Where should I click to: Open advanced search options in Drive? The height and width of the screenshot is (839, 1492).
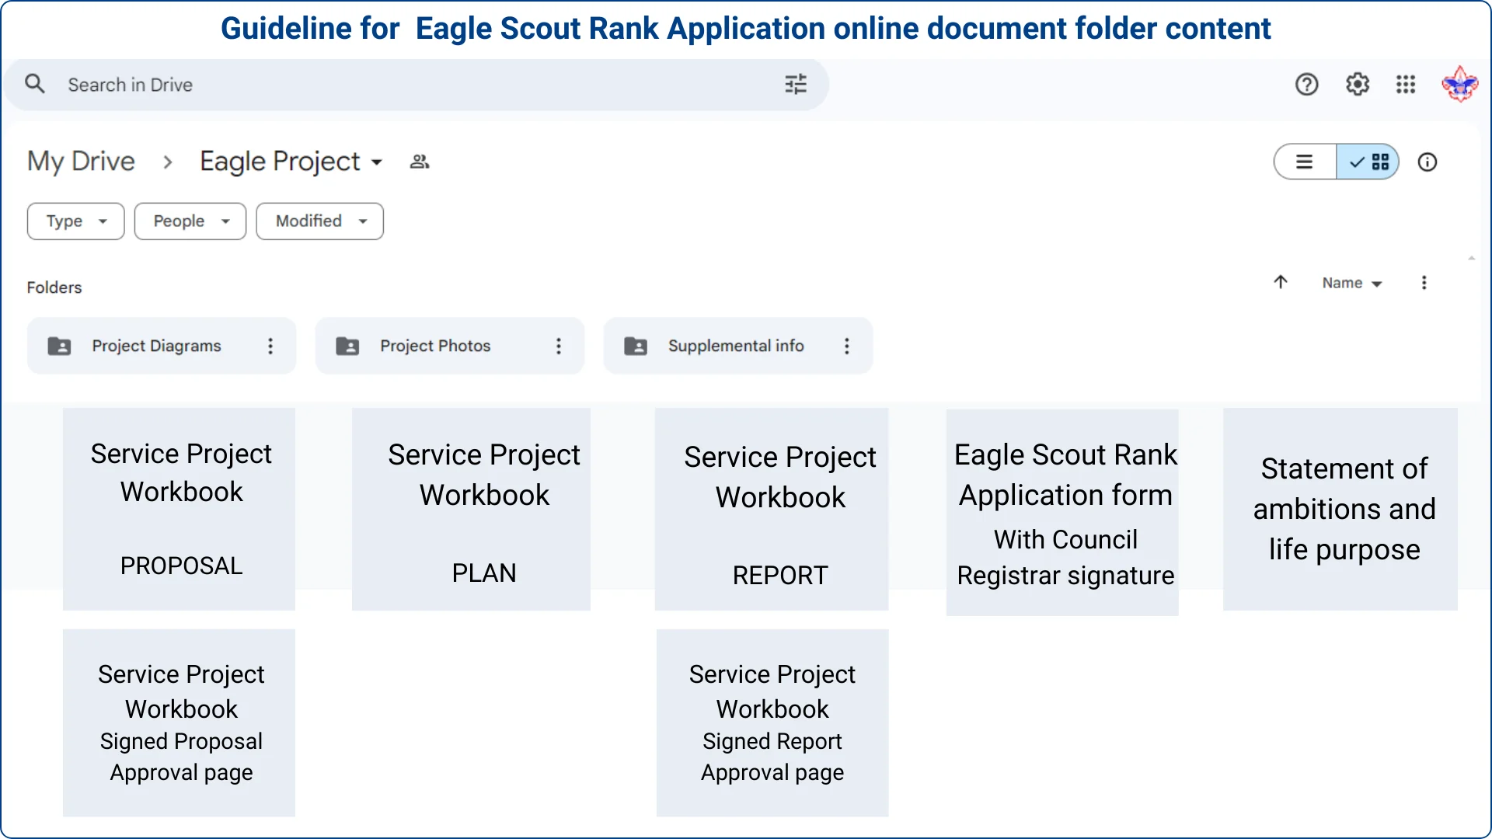[x=795, y=84]
